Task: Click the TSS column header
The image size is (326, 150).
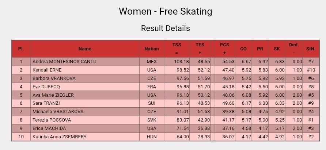Action: point(177,49)
